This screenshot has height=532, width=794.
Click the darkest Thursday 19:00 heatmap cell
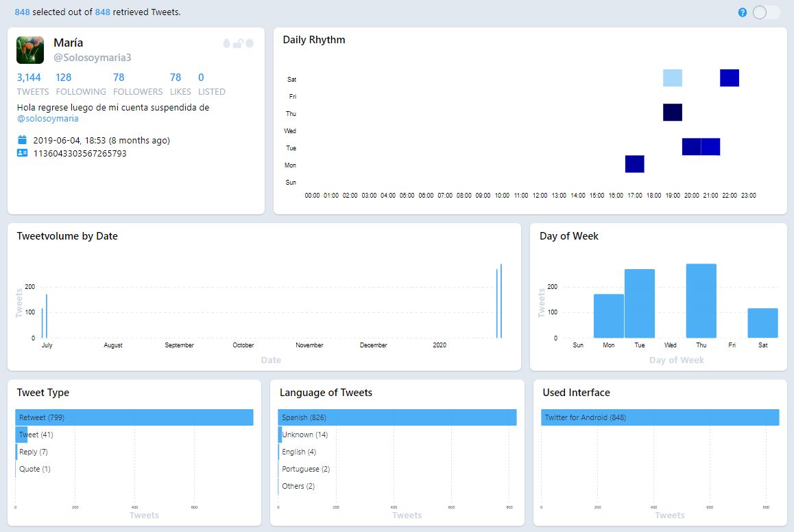(673, 113)
